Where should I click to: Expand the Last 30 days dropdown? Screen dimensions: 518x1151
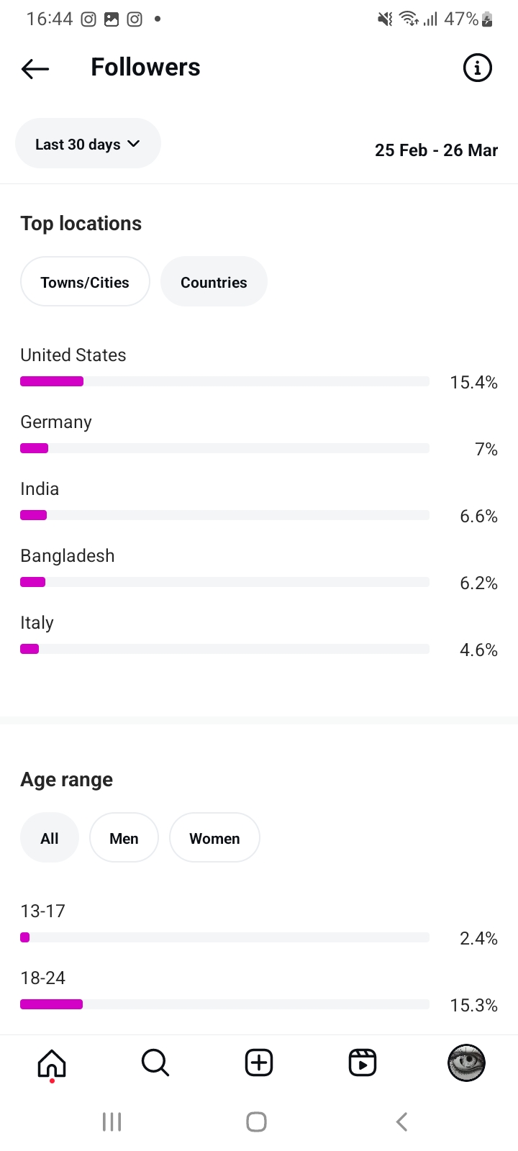point(88,144)
